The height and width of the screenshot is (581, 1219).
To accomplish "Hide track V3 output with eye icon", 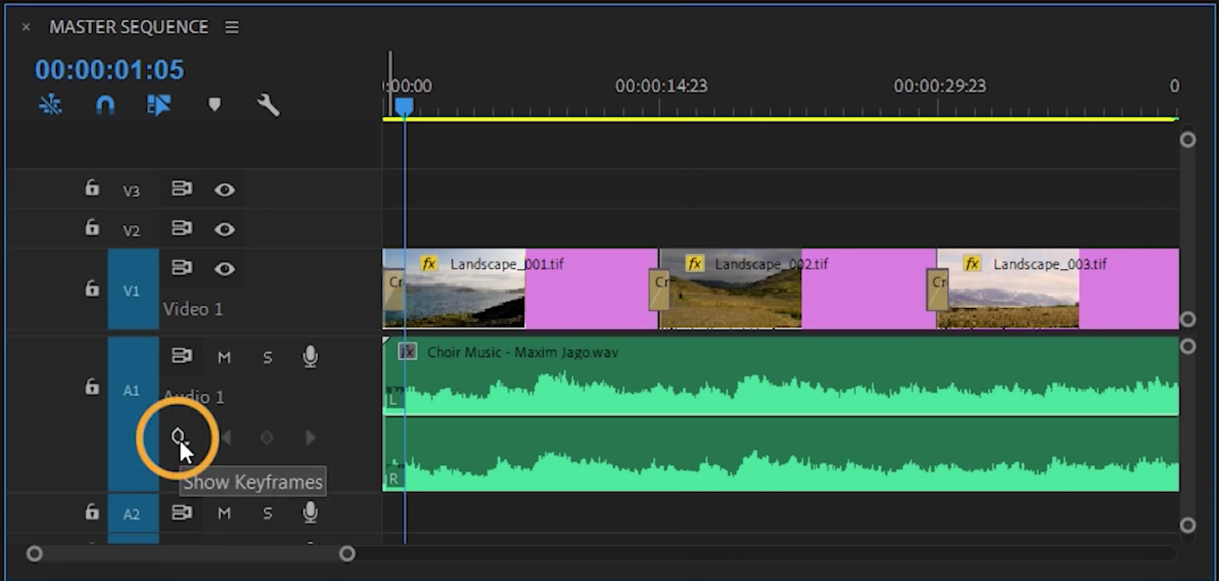I will [225, 190].
